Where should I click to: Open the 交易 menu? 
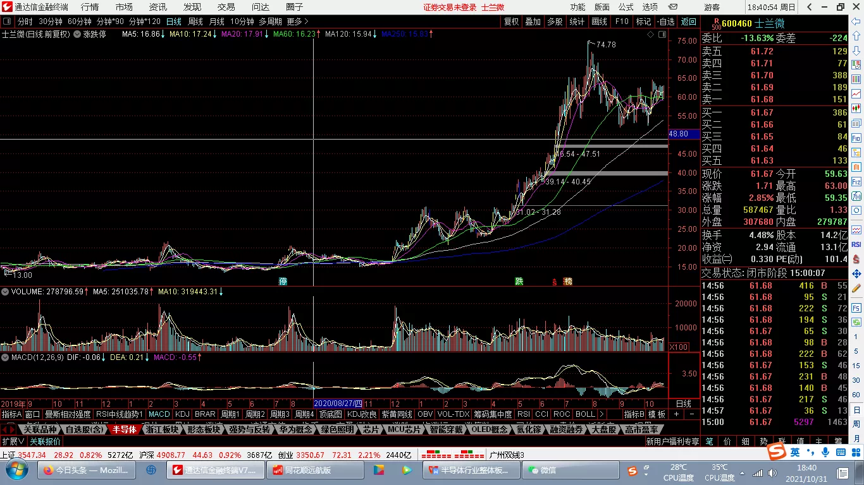point(226,7)
